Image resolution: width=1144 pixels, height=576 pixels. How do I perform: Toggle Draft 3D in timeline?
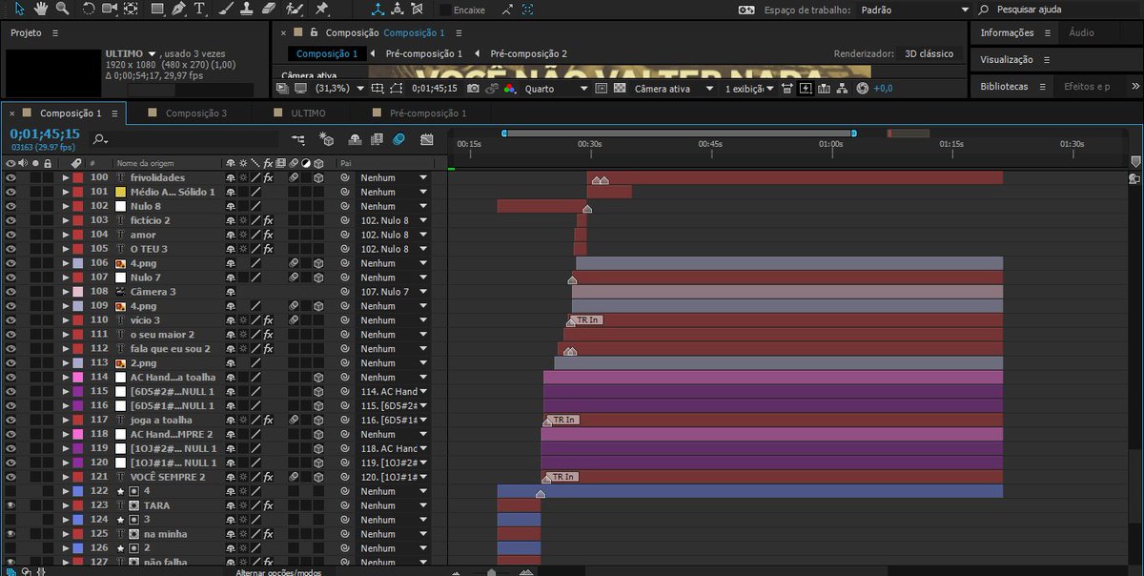click(327, 139)
